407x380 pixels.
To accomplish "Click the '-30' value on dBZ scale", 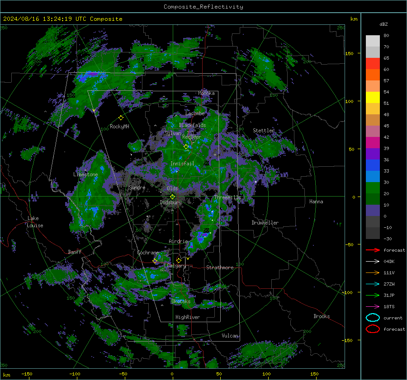I will click(x=388, y=239).
